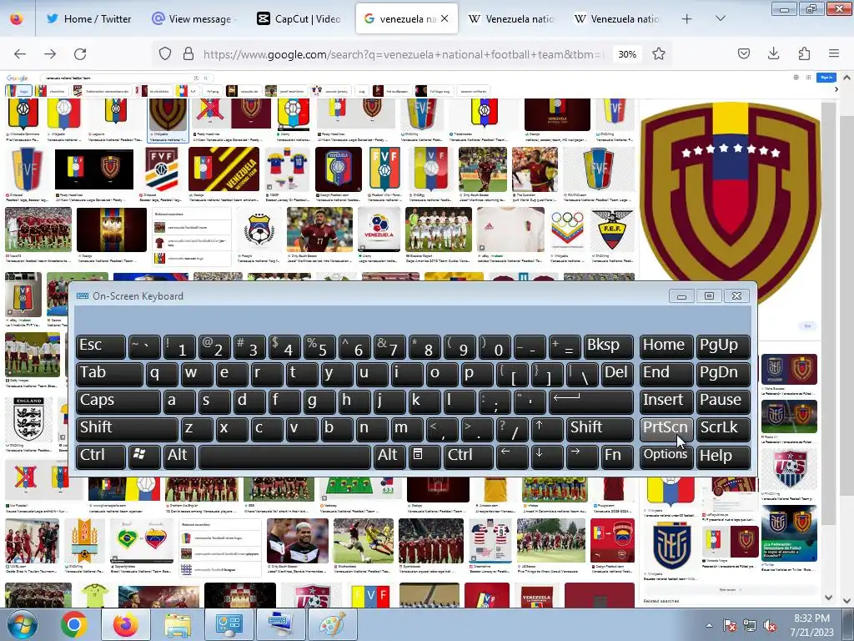Click the On-Screen Keyboard taskbar icon
This screenshot has width=854, height=641.
pos(280,624)
